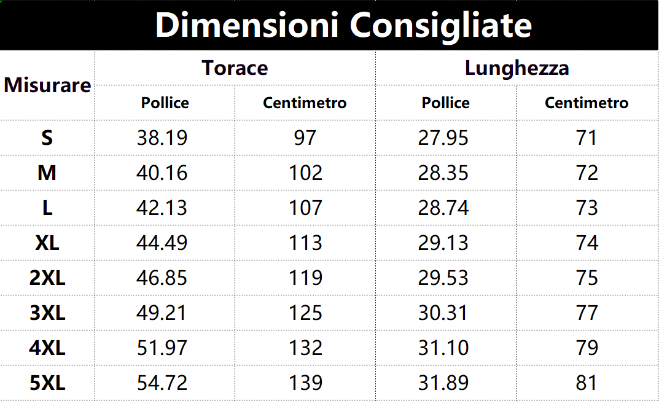This screenshot has width=659, height=401.
Task: Click the 119 chest centimeter cell
Action: click(x=305, y=278)
